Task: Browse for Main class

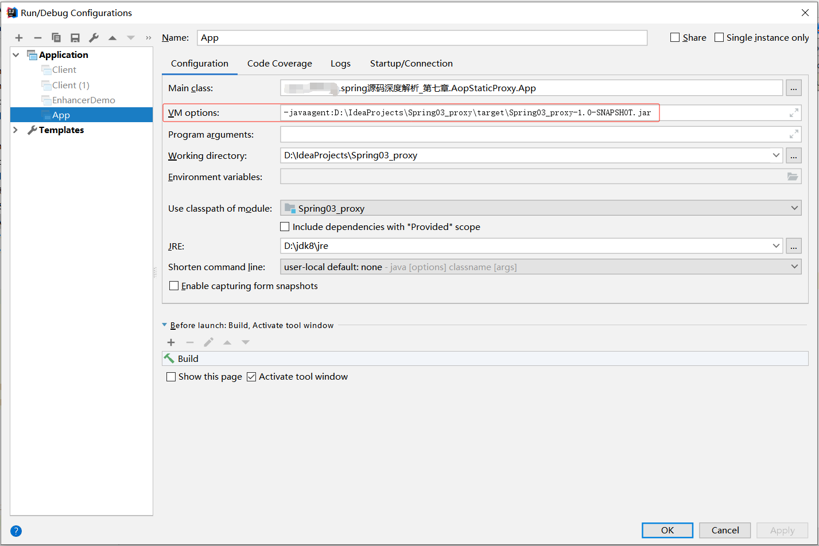Action: pos(794,88)
